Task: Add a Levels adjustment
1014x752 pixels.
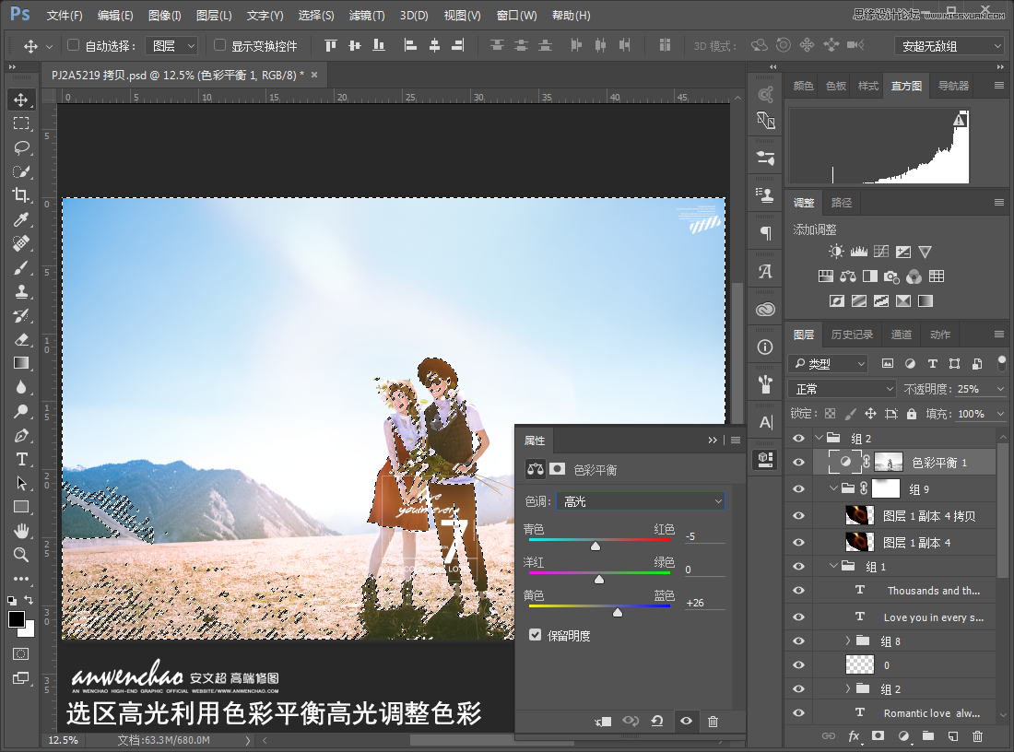Action: 859,252
